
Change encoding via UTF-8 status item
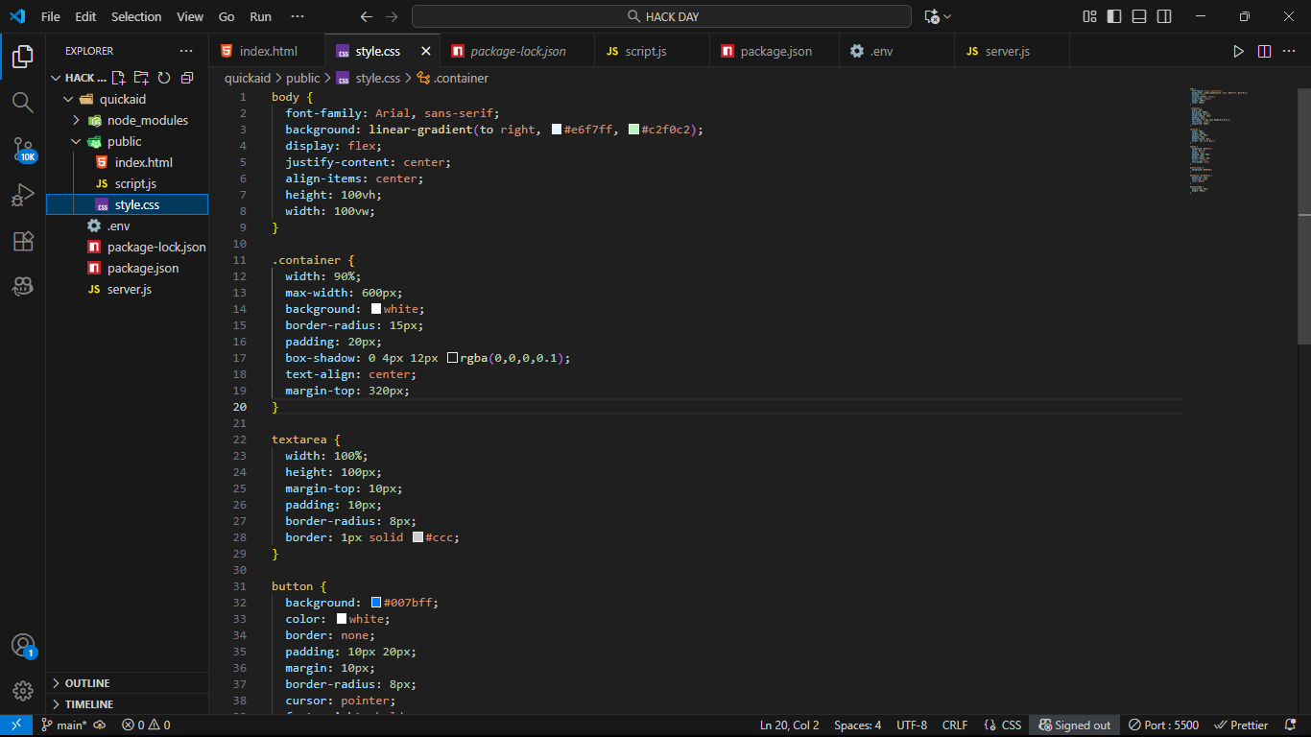(x=912, y=725)
